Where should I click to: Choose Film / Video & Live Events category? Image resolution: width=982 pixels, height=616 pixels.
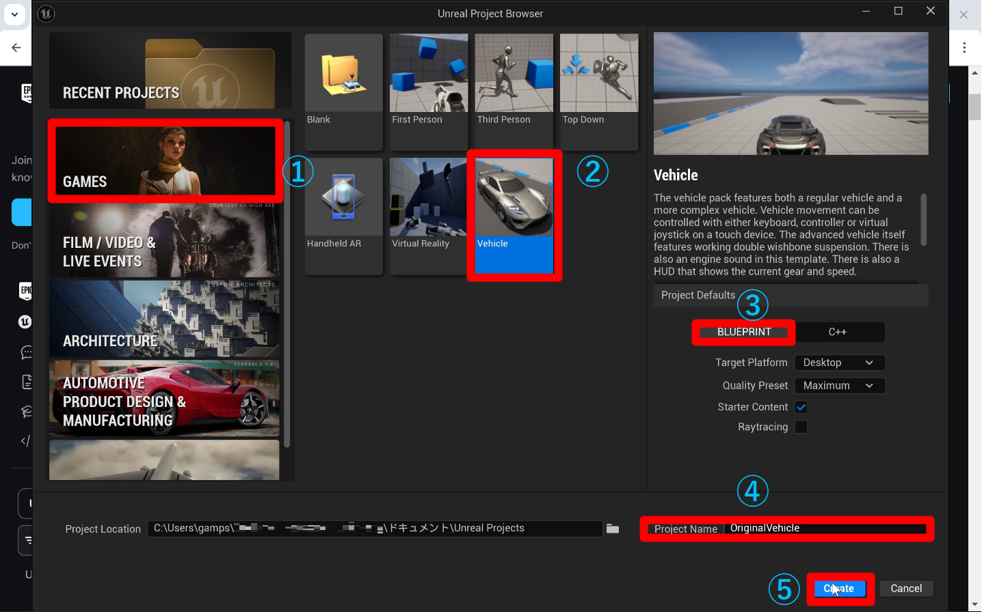point(164,240)
